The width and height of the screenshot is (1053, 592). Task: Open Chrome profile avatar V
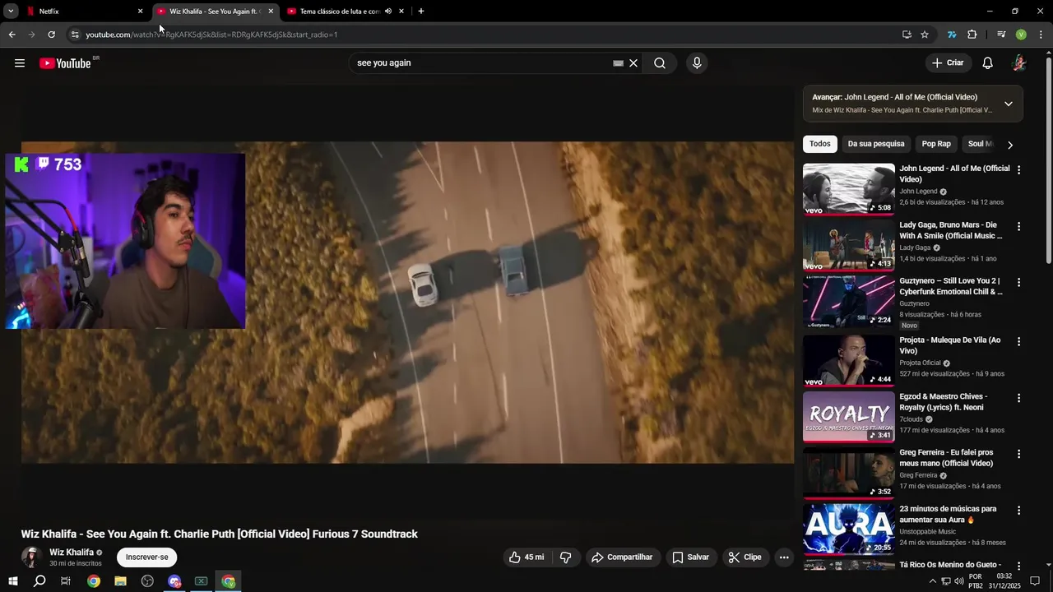coord(1021,35)
